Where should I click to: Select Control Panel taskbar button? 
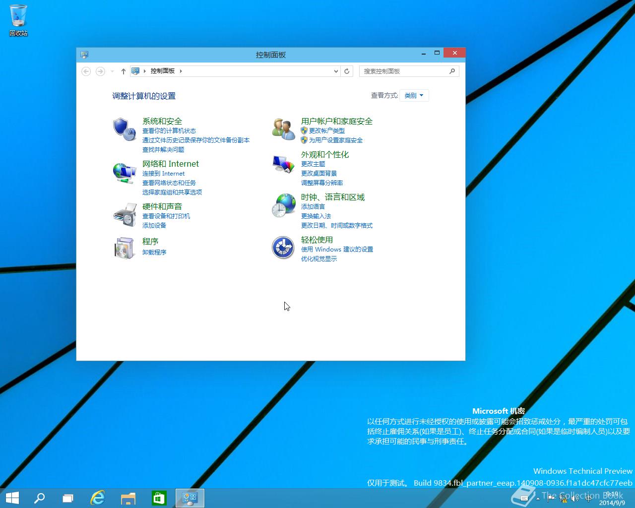[x=190, y=498]
